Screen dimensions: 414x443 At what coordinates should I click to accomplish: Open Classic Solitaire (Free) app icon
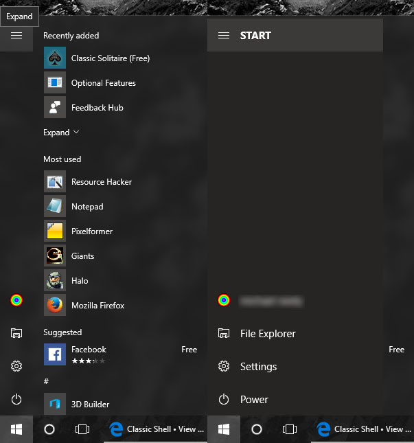click(55, 58)
